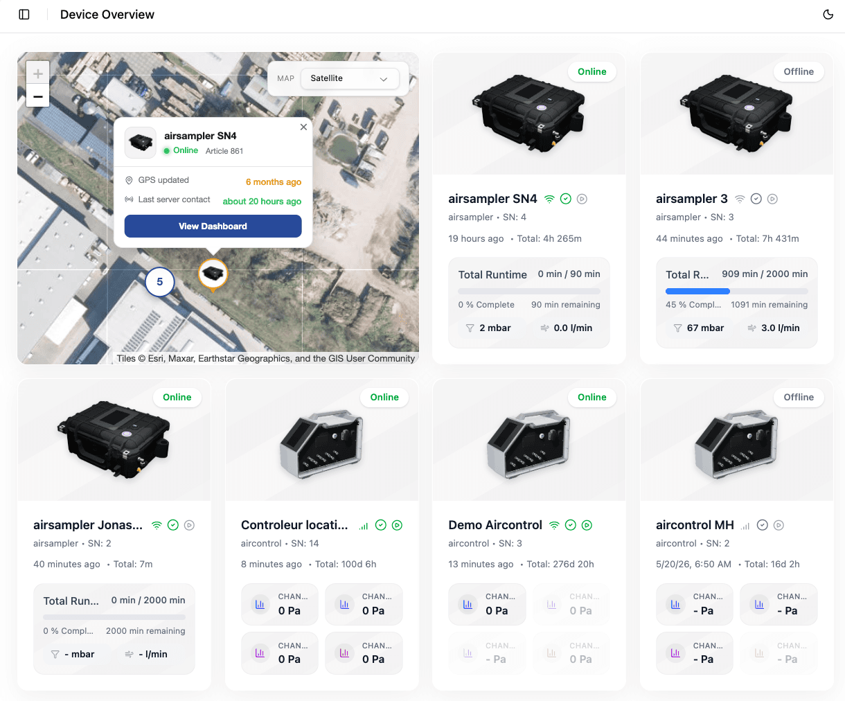
Task: Click Controleur locati card device image
Action: coord(322,444)
